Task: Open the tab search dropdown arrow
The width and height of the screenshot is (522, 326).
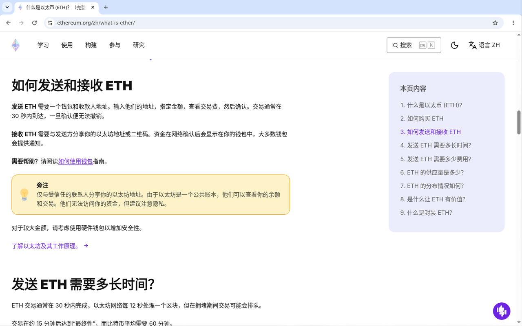Action: click(x=7, y=7)
